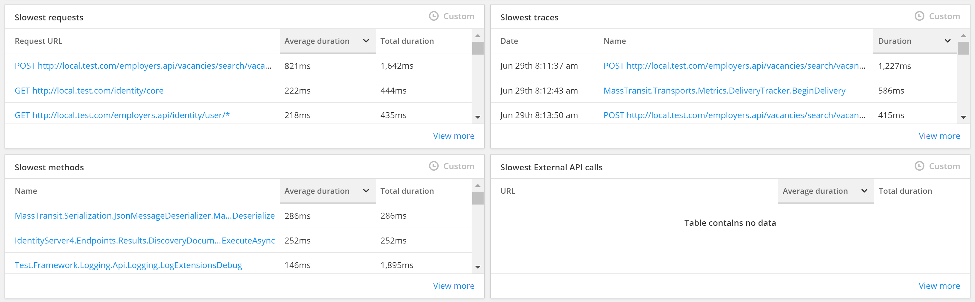Click View more in Slowest External API calls
The width and height of the screenshot is (975, 302).
coord(939,286)
